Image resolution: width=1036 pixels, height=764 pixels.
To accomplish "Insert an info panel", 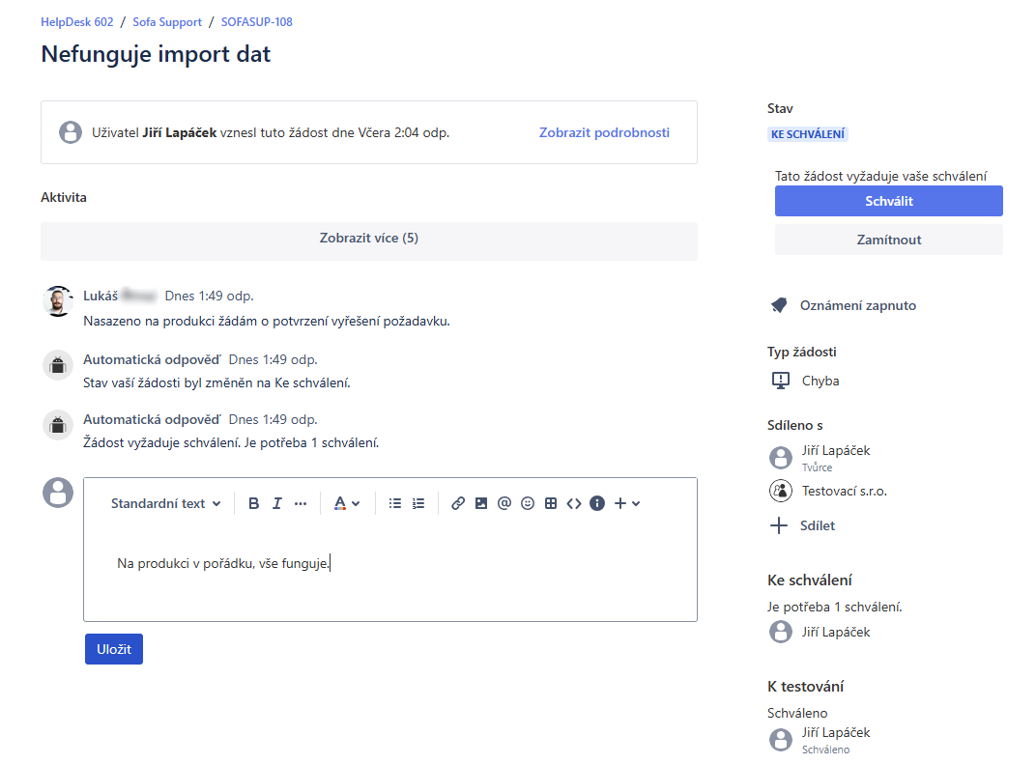I will point(597,503).
